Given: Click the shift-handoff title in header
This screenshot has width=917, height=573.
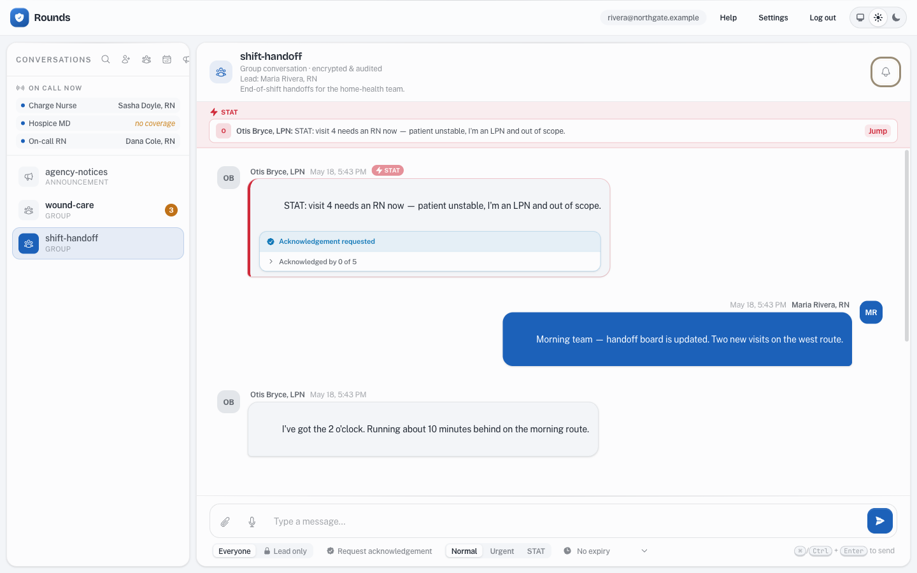Looking at the screenshot, I should click(x=271, y=56).
